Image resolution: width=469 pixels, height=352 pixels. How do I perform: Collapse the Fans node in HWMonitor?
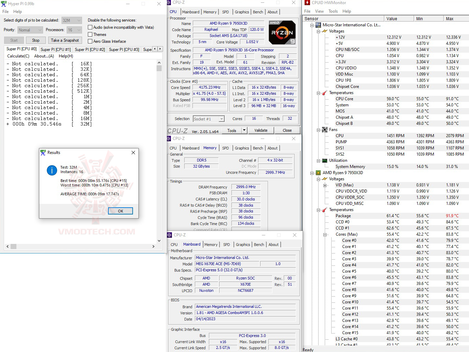[x=319, y=130]
